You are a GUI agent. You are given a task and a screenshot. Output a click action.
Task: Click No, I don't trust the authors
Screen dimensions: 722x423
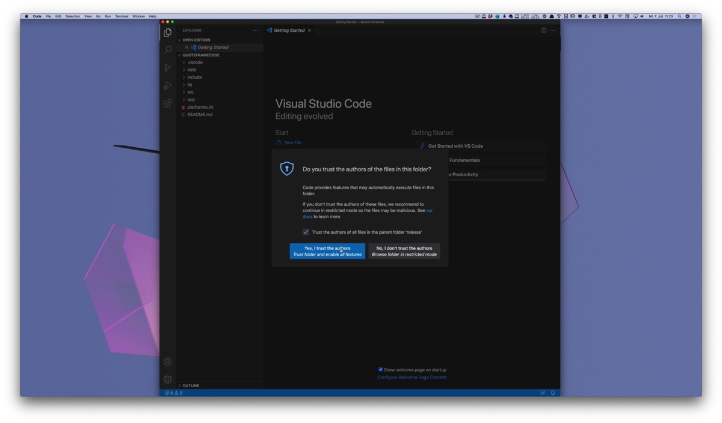point(404,251)
